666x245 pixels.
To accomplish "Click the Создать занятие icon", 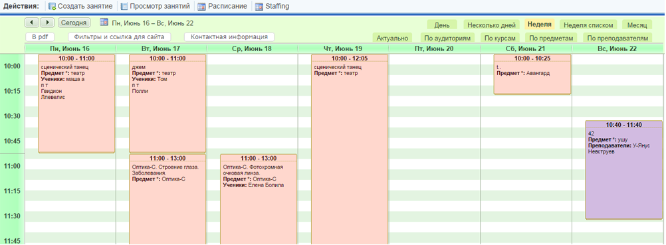I will (53, 7).
